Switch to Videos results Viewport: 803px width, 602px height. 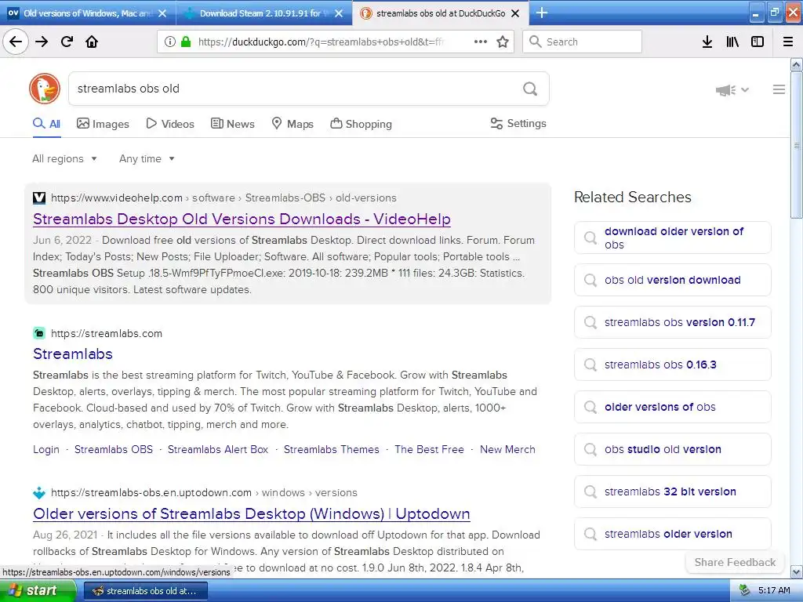point(170,124)
